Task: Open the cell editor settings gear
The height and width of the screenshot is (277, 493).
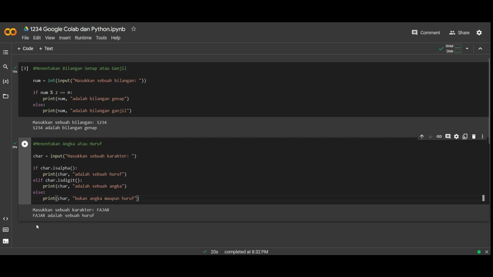Action: 456,137
